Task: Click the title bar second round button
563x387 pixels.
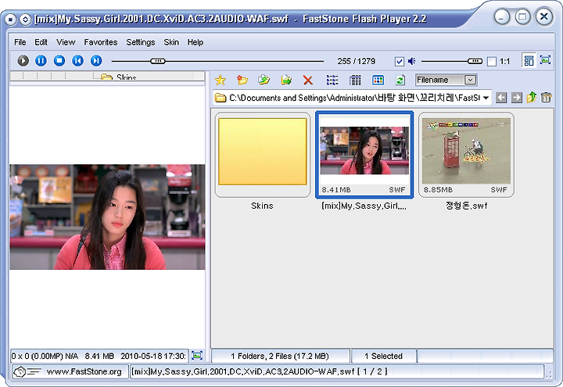Action: pos(25,19)
